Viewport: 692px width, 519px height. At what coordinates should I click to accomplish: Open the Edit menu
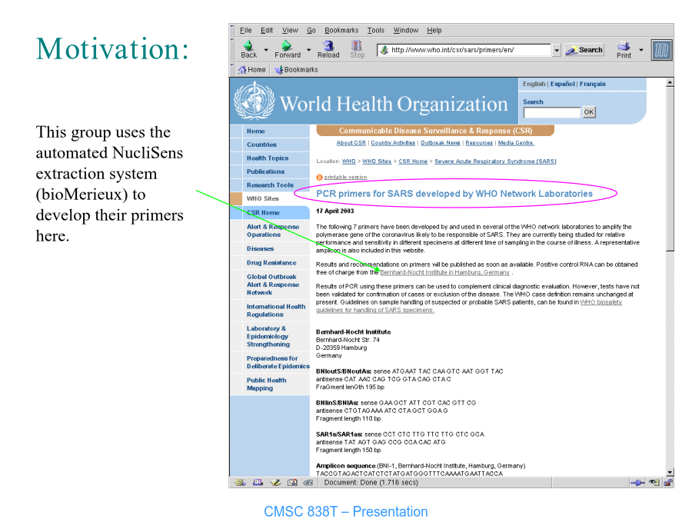[x=267, y=31]
